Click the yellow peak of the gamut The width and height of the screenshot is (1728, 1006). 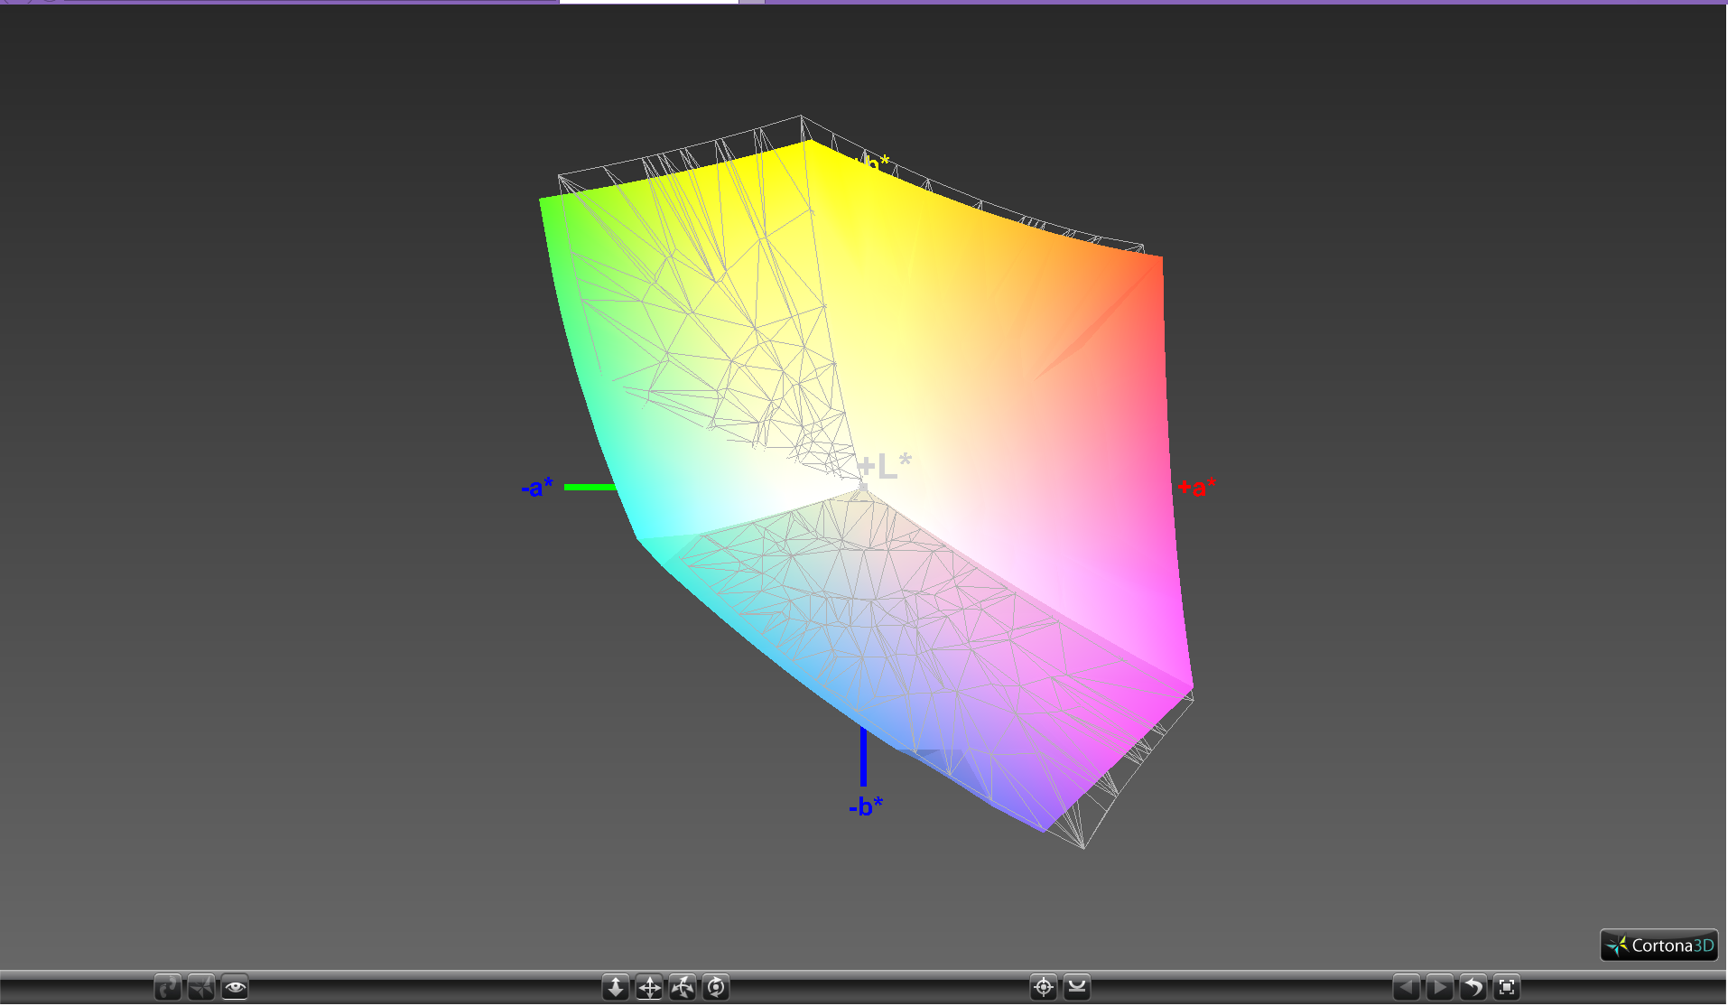click(808, 144)
